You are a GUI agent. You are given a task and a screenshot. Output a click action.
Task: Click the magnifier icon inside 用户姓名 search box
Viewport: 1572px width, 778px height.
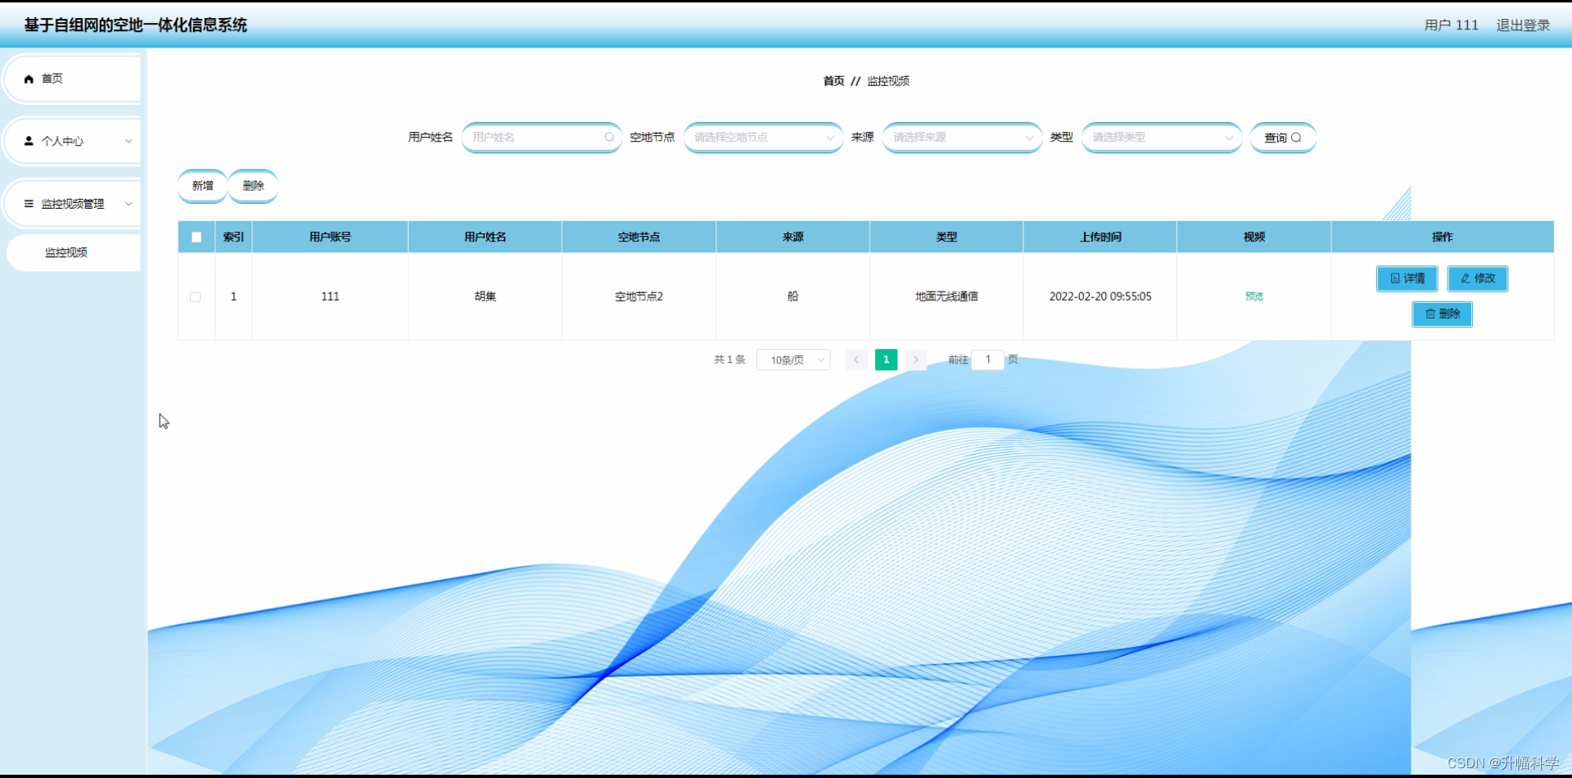(609, 137)
